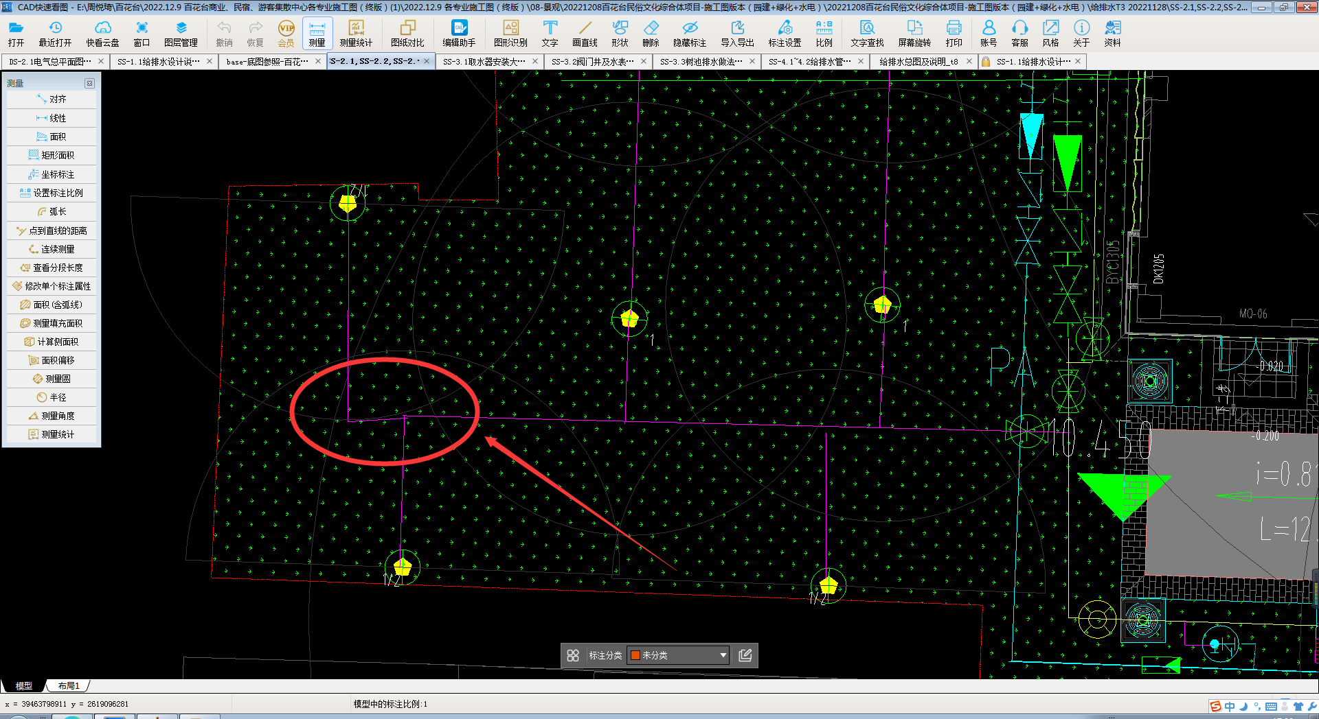Screen dimensions: 1319x719
Task: Click 设置标注比例 in measure panel
Action: [52, 193]
